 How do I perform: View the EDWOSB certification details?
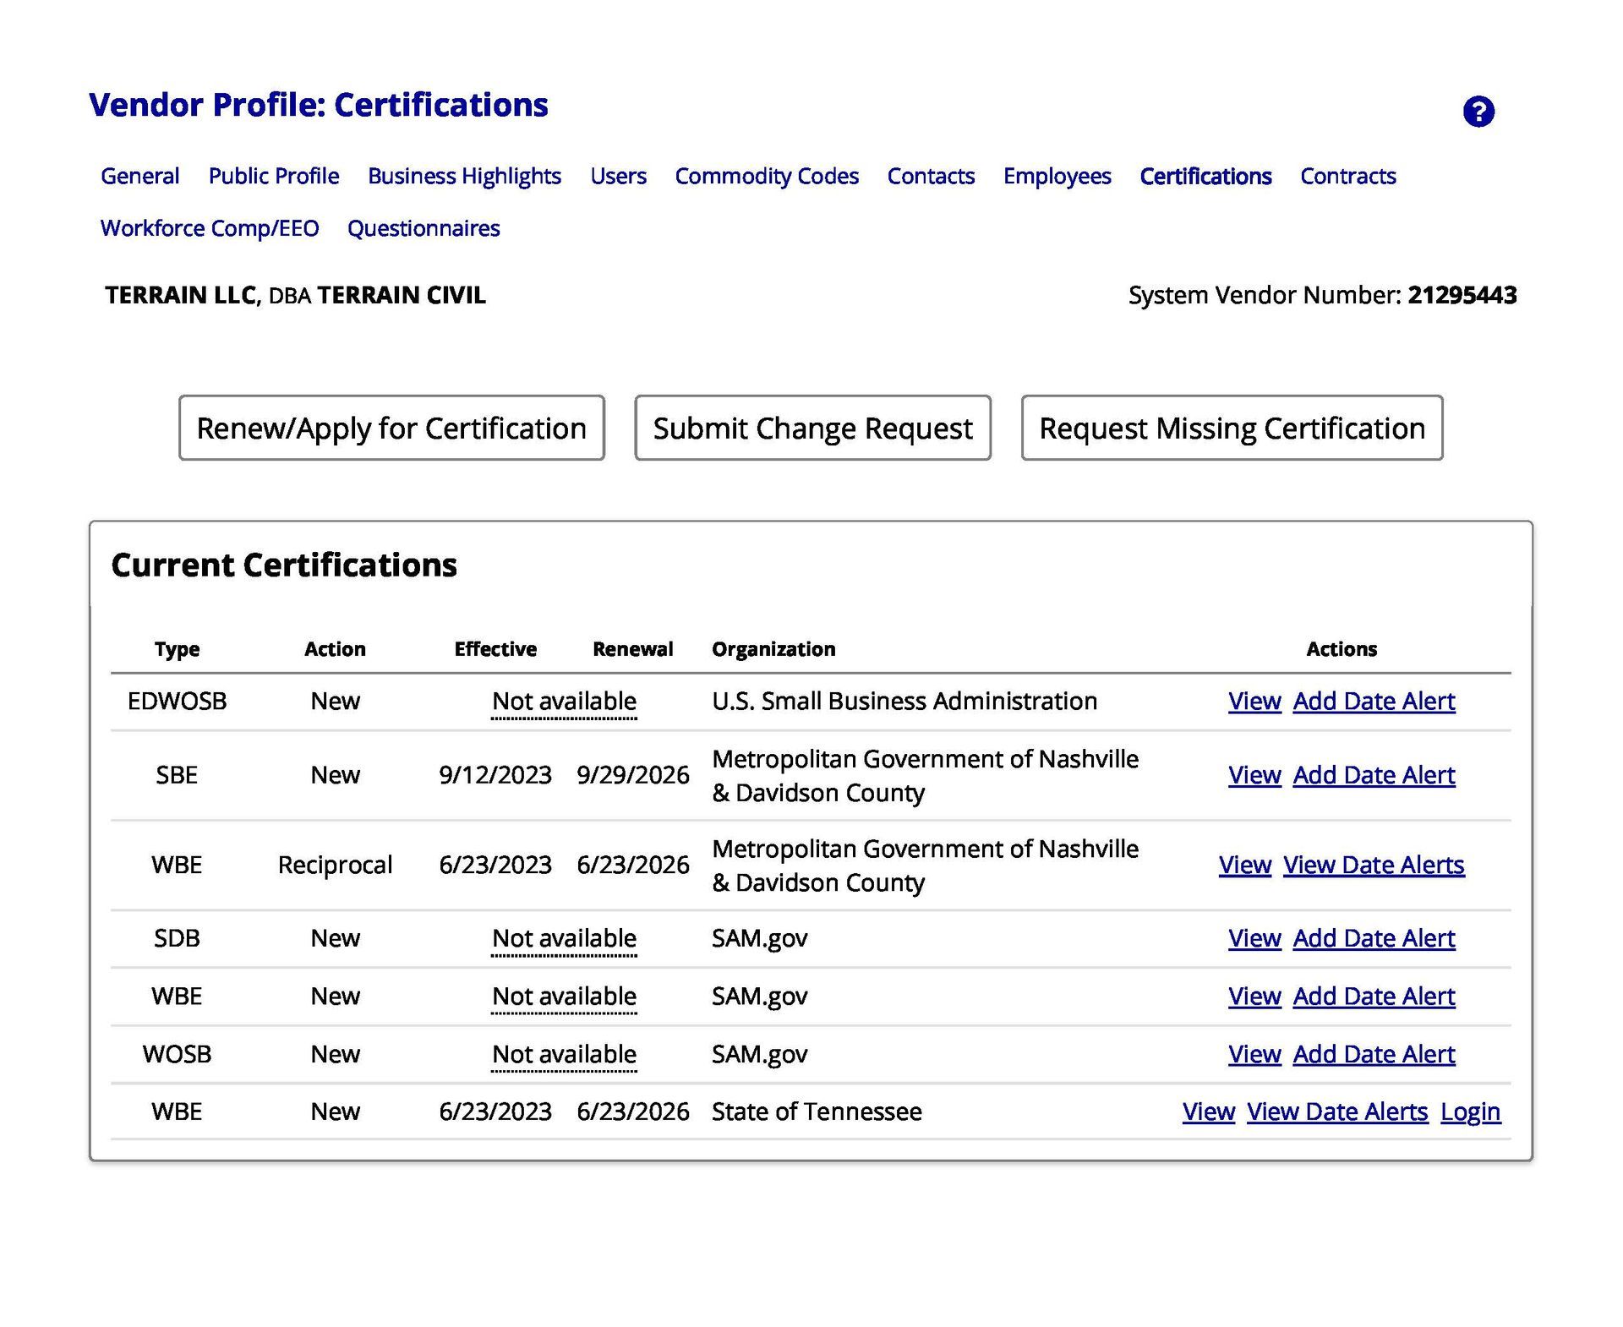(1254, 701)
